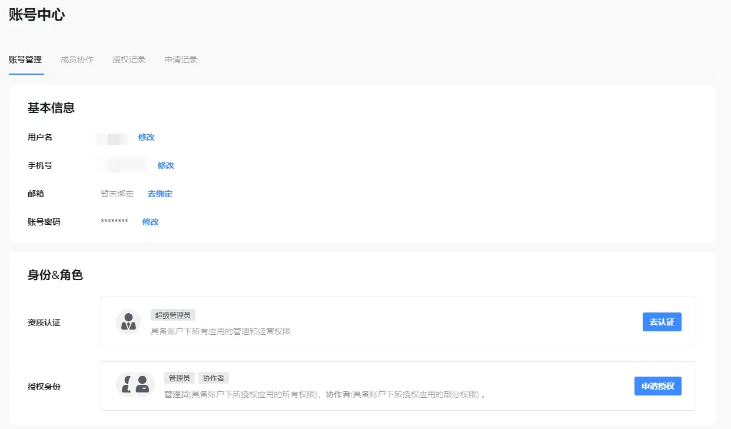This screenshot has width=731, height=429.
Task: Click the 管理员 role tag
Action: 180,378
